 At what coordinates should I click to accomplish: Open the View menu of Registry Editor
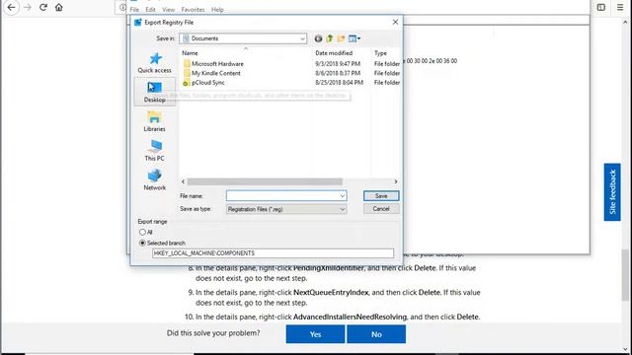[169, 9]
